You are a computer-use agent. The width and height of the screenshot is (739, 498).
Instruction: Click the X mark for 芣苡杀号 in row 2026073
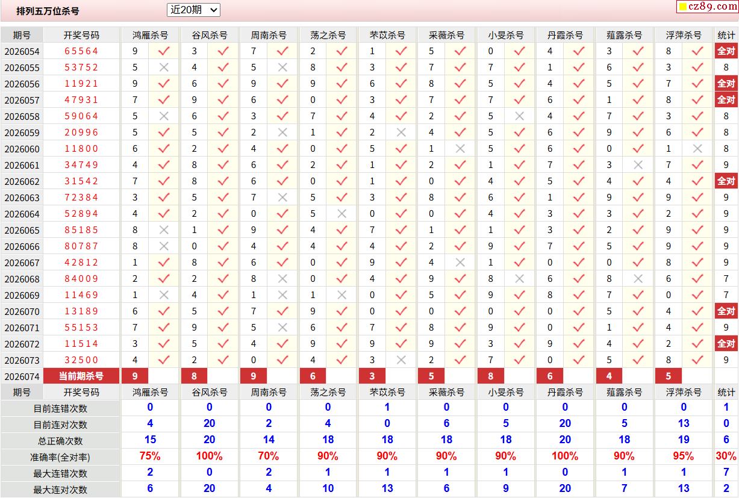pyautogui.click(x=401, y=360)
